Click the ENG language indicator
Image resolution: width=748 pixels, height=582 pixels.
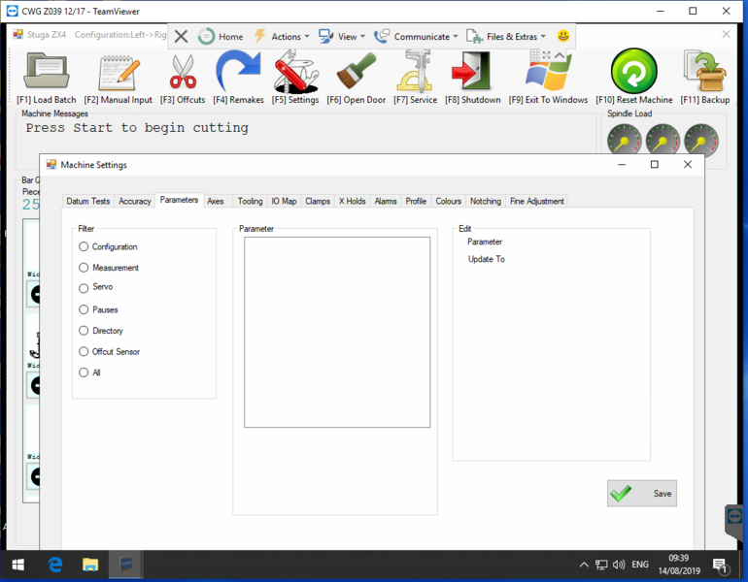point(640,565)
